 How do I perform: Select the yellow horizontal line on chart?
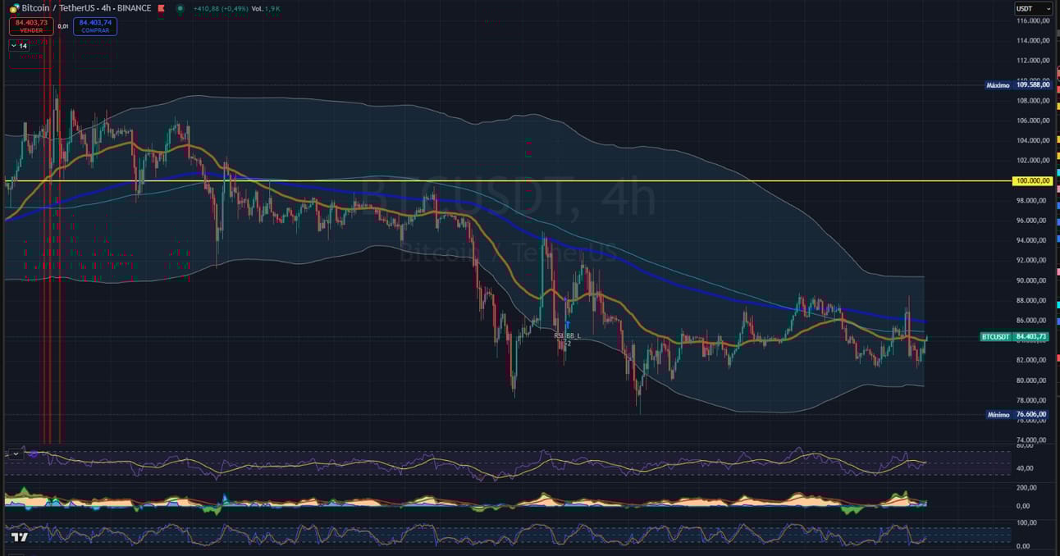point(509,180)
